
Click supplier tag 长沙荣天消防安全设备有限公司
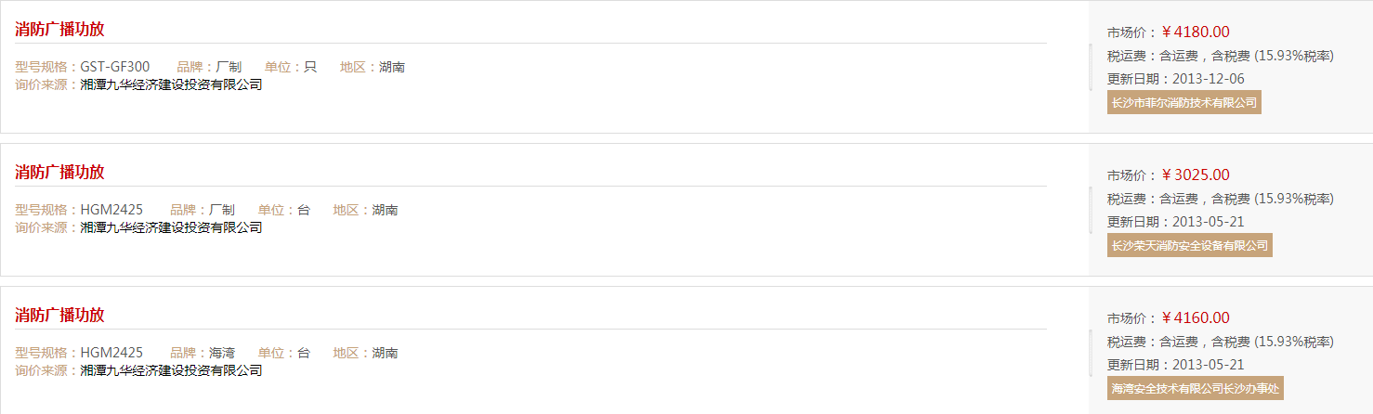tap(1189, 245)
